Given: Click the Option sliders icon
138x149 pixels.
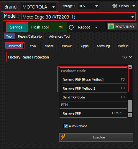Looking at the screenshot, I should coord(115,6).
